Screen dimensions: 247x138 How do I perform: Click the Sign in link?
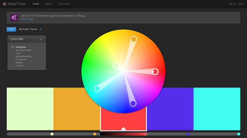(241, 4)
